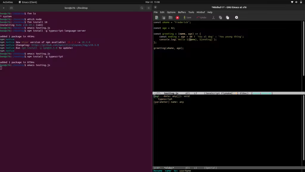The width and height of the screenshot is (305, 172).
Task: Click the minibuffer Rename input field
Action: pos(185,171)
